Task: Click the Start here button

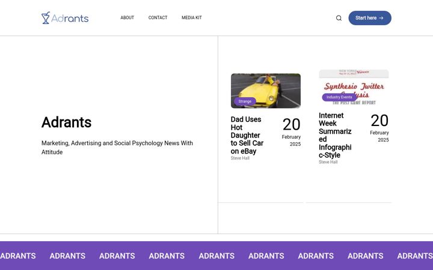Action: pyautogui.click(x=370, y=18)
